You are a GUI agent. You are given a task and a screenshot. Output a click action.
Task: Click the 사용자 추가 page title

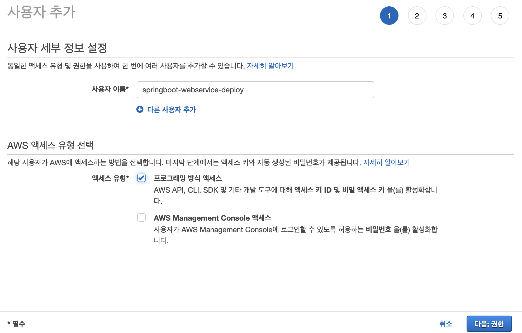[41, 12]
